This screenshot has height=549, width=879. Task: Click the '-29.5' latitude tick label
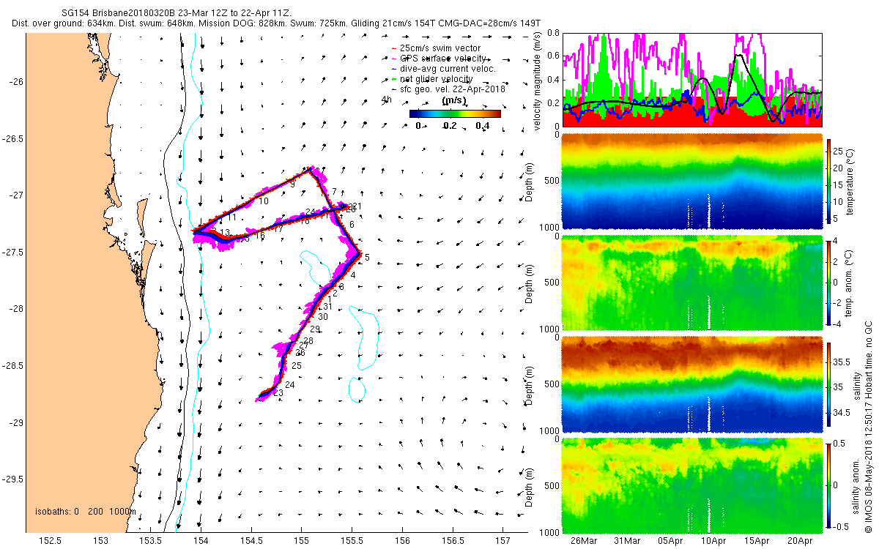[x=12, y=479]
